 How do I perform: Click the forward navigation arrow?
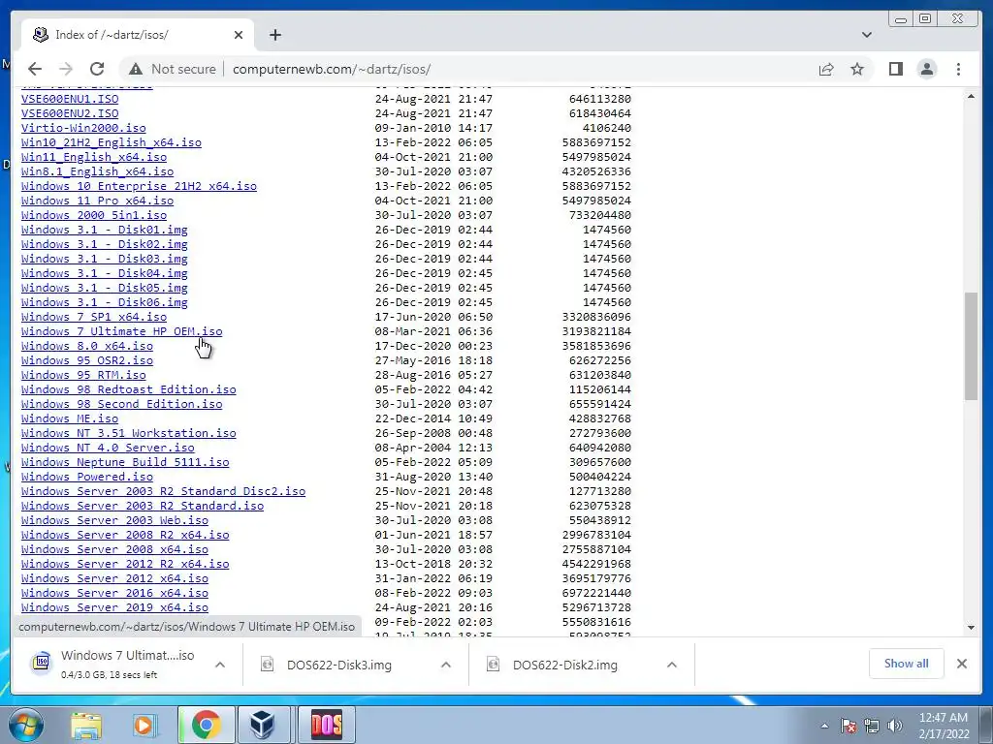(x=65, y=69)
